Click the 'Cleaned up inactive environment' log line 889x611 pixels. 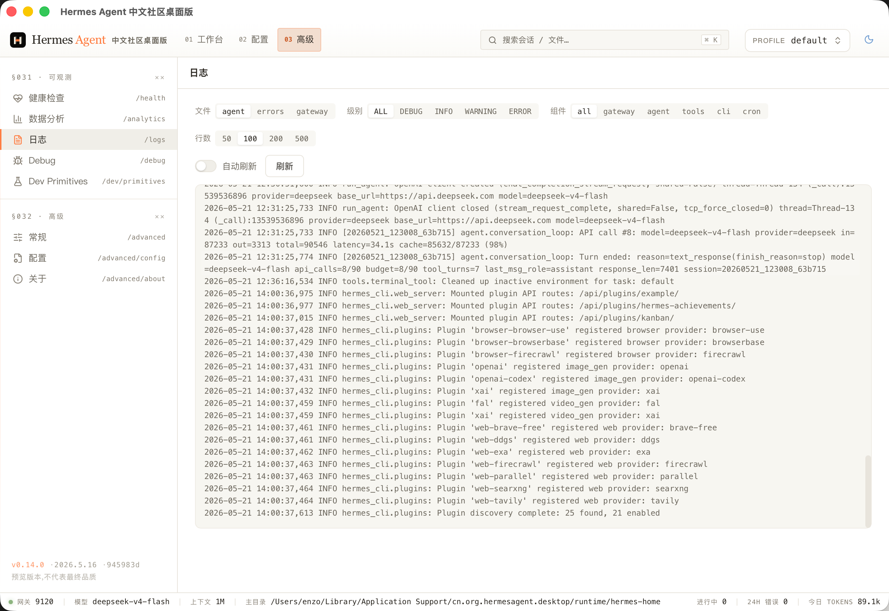pyautogui.click(x=439, y=281)
